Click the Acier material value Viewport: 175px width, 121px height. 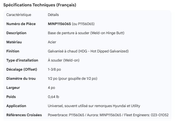tap(52, 42)
